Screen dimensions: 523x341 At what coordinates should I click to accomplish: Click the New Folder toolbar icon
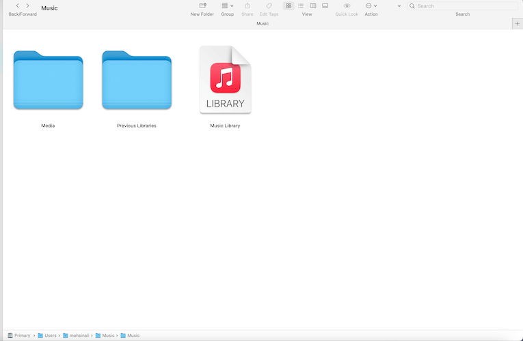(202, 5)
